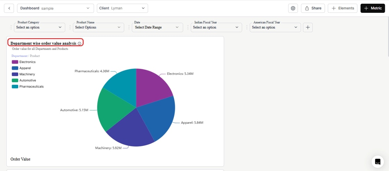Click the 'Electronics: 5.34M' label
389x171 pixels.
180,74
